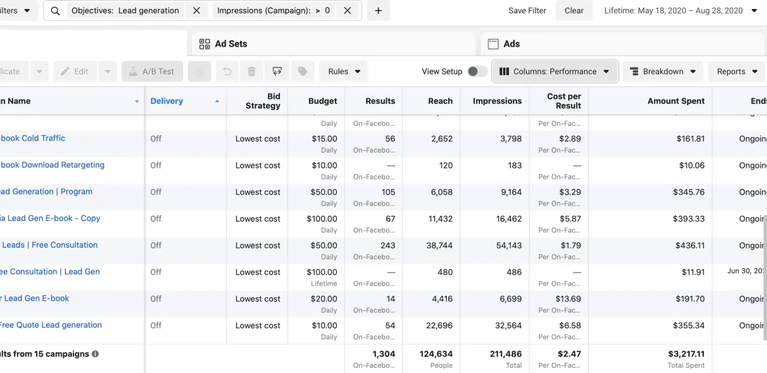Click the info icon beside campaigns summary
Viewport: 767px width, 373px height.
click(95, 354)
